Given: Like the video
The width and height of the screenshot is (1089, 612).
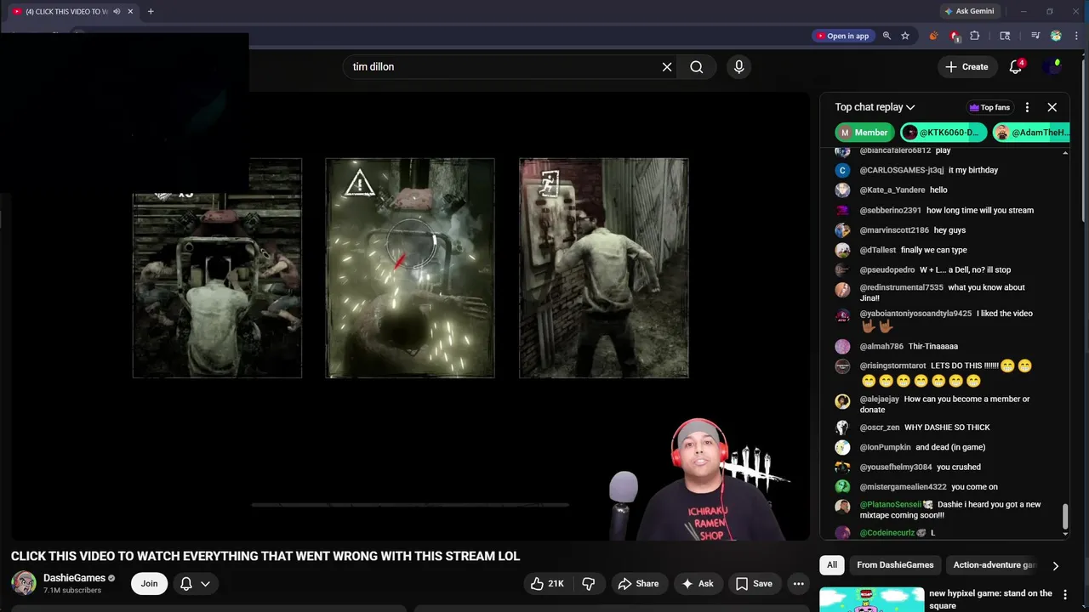Looking at the screenshot, I should 547,583.
